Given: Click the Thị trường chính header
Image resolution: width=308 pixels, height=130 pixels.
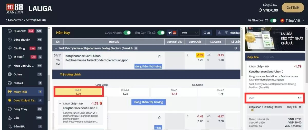Looking at the screenshot, I should point(70,75).
